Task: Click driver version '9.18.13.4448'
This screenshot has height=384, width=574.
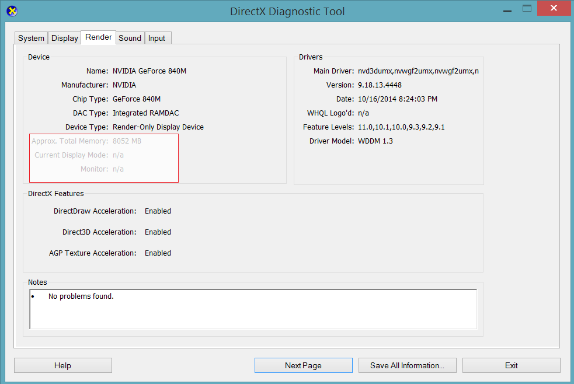Action: [380, 85]
